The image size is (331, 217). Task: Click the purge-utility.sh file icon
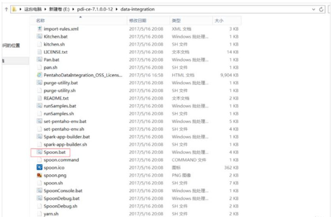[x=39, y=90]
